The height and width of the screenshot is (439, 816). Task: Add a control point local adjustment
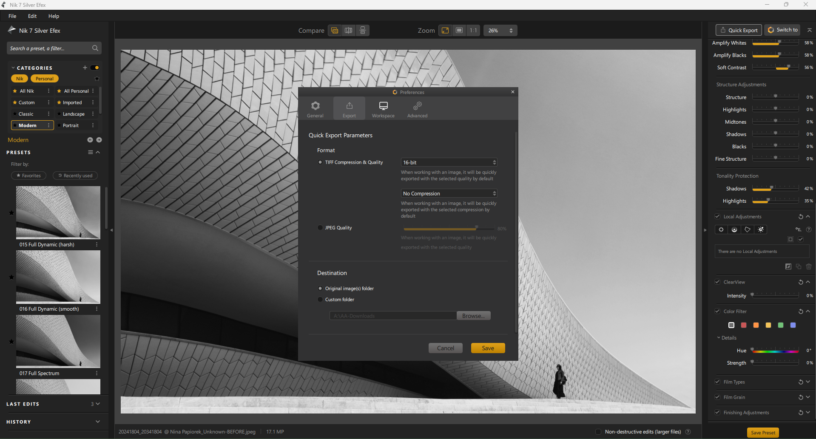(721, 229)
